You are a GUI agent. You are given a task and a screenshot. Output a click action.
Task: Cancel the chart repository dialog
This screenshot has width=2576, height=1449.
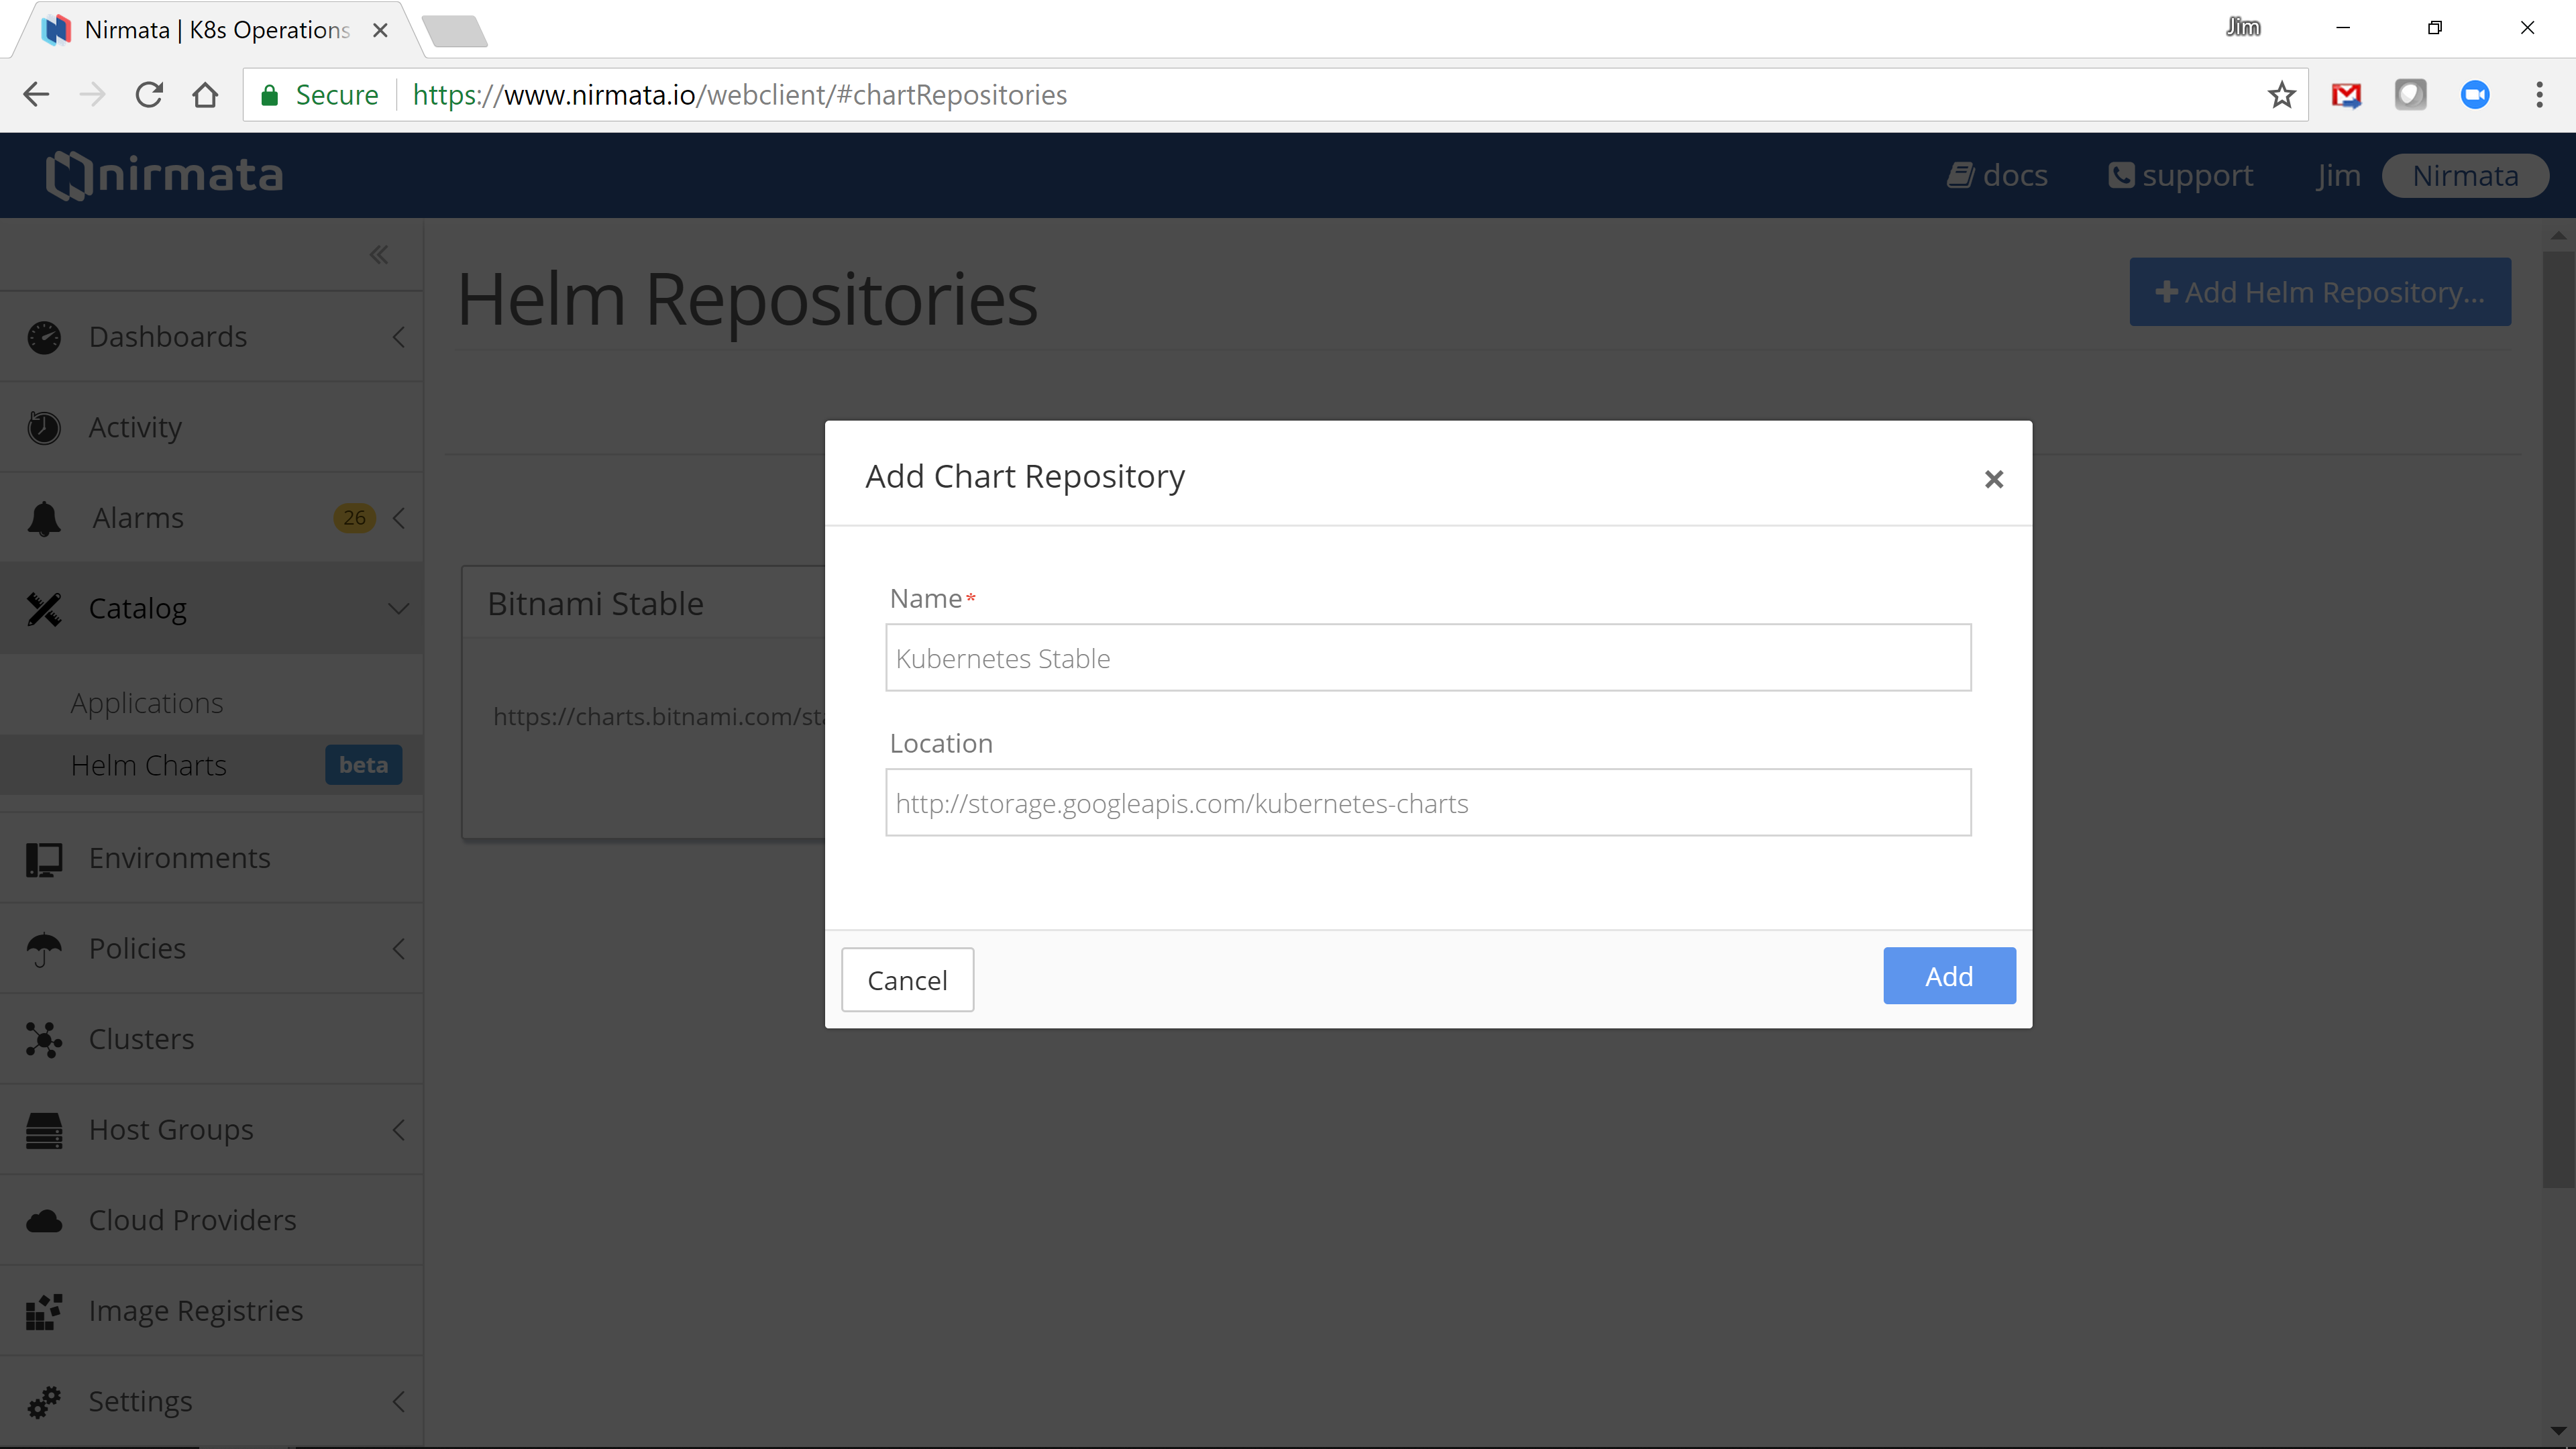pos(907,980)
